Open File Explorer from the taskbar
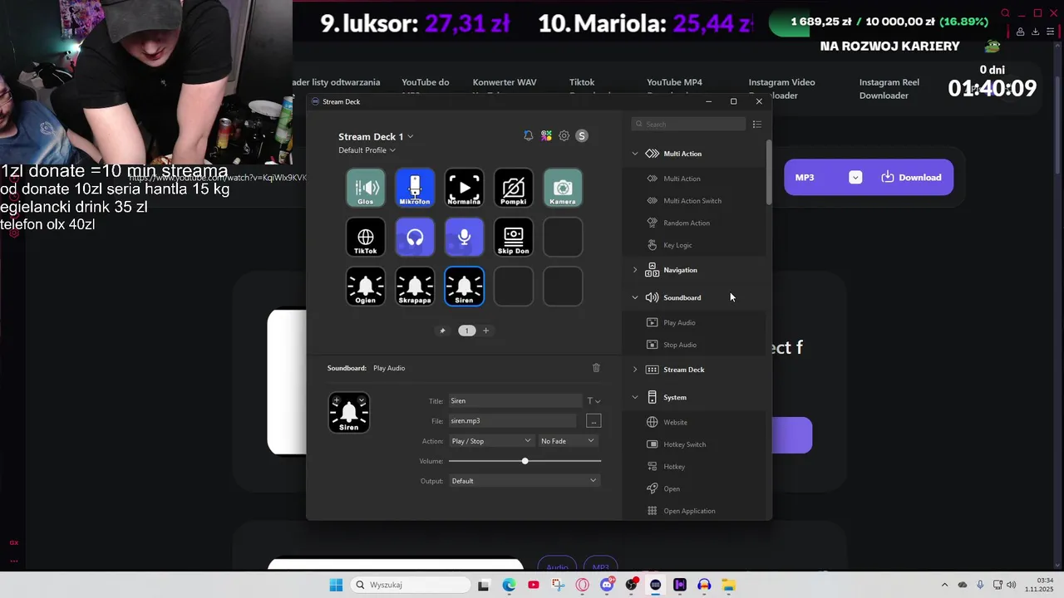The image size is (1064, 598). click(728, 585)
